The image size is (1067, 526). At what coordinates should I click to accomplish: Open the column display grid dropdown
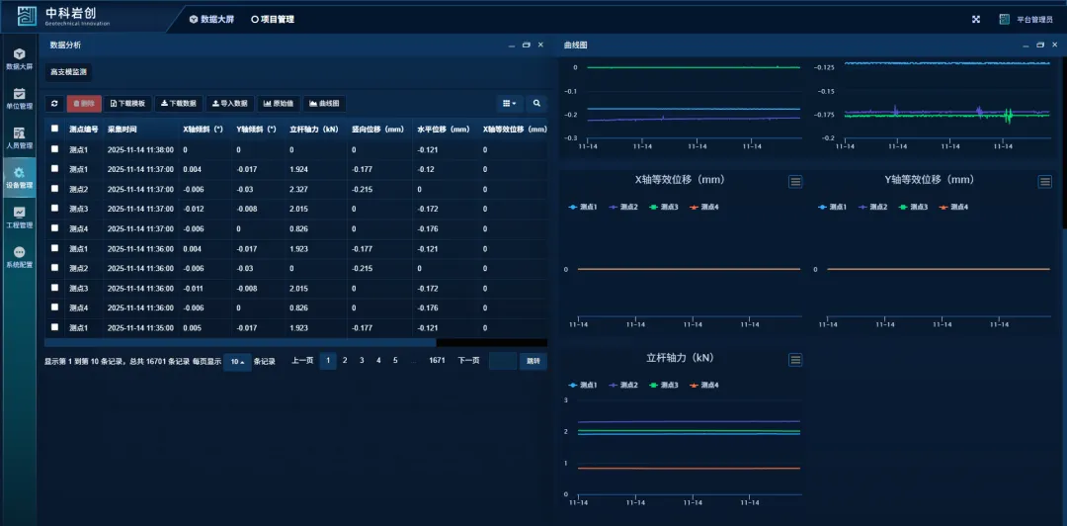tap(510, 103)
